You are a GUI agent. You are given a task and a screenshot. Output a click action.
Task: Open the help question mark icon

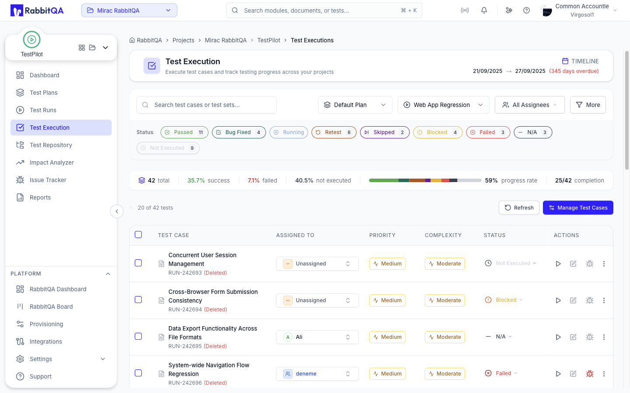pyautogui.click(x=526, y=10)
